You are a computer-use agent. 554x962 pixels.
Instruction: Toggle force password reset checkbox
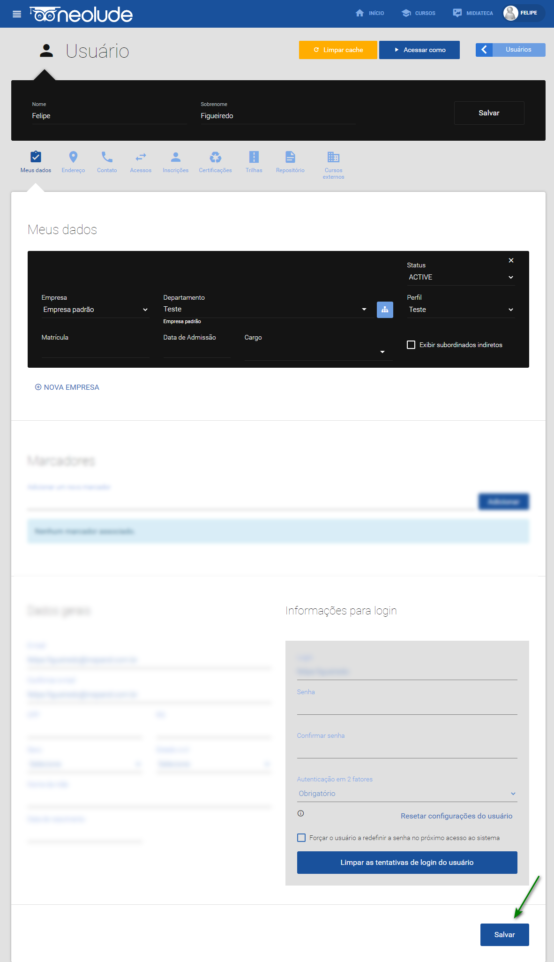[301, 838]
